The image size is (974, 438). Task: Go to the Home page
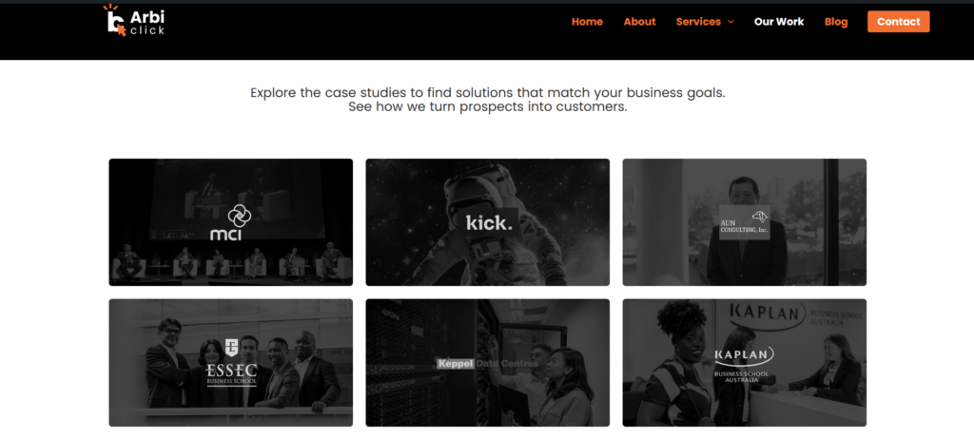587,22
